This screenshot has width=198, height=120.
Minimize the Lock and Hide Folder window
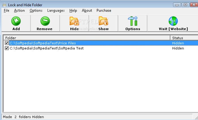pyautogui.click(x=177, y=5)
